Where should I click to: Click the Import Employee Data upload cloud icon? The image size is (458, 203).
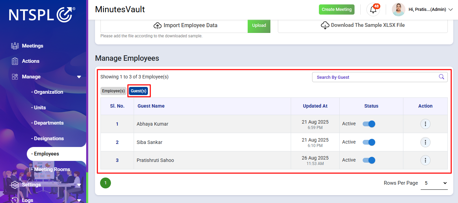157,25
